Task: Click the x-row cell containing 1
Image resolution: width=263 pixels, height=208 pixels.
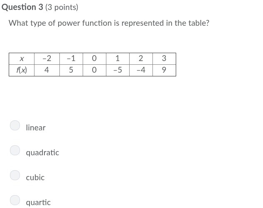Action: pos(118,59)
